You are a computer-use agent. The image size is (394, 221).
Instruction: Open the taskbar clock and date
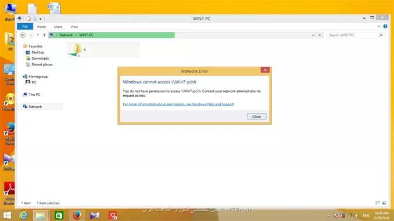pyautogui.click(x=381, y=215)
